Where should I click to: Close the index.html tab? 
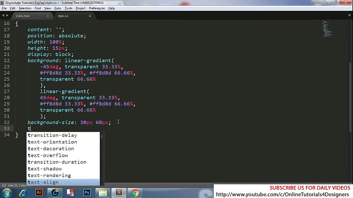coord(48,16)
